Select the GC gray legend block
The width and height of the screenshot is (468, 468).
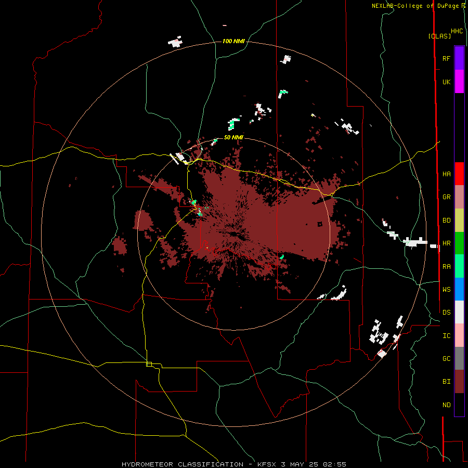(x=459, y=358)
